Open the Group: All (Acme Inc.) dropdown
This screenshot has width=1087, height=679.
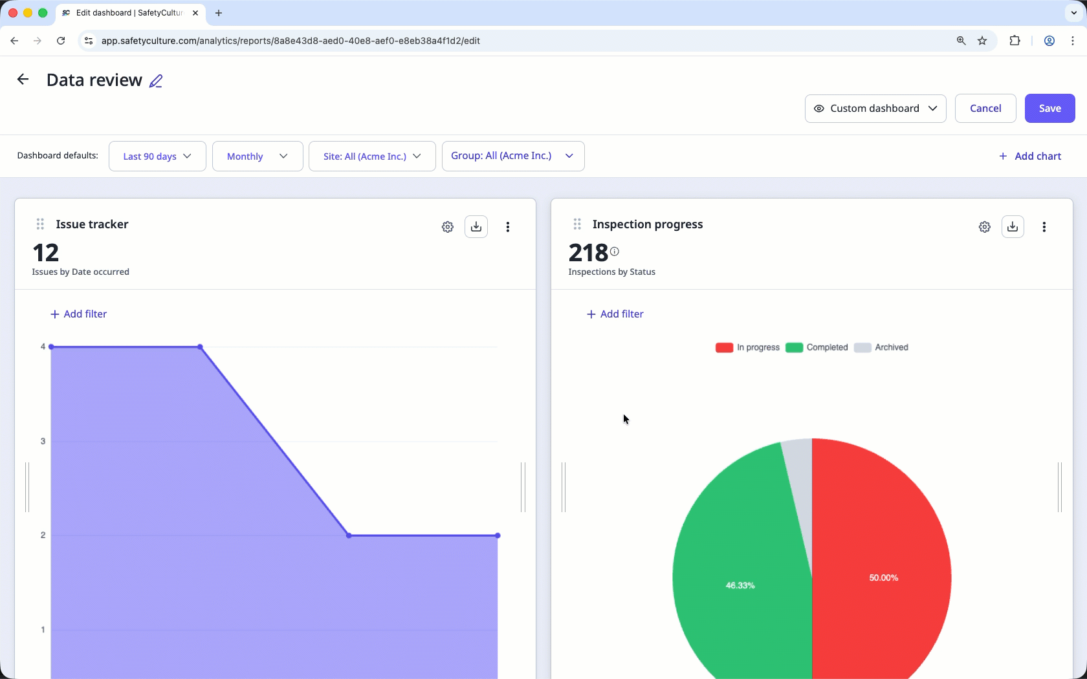coord(513,156)
